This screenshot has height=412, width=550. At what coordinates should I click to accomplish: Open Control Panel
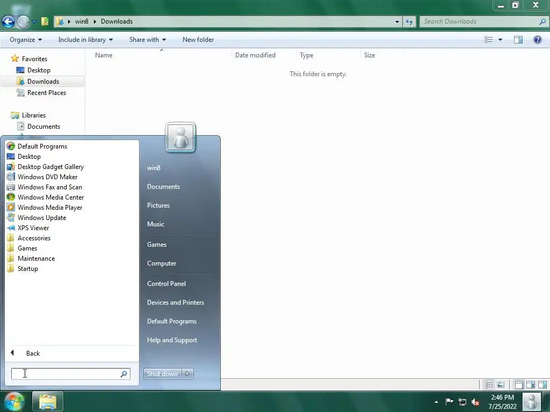(x=167, y=284)
